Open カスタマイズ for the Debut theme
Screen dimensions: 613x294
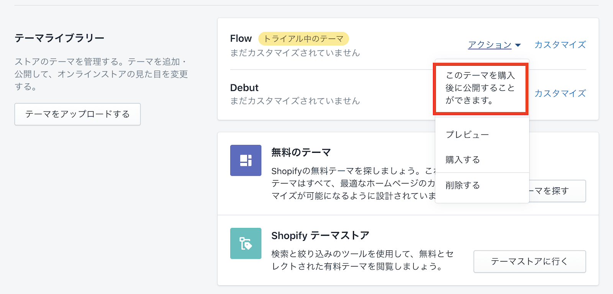560,93
